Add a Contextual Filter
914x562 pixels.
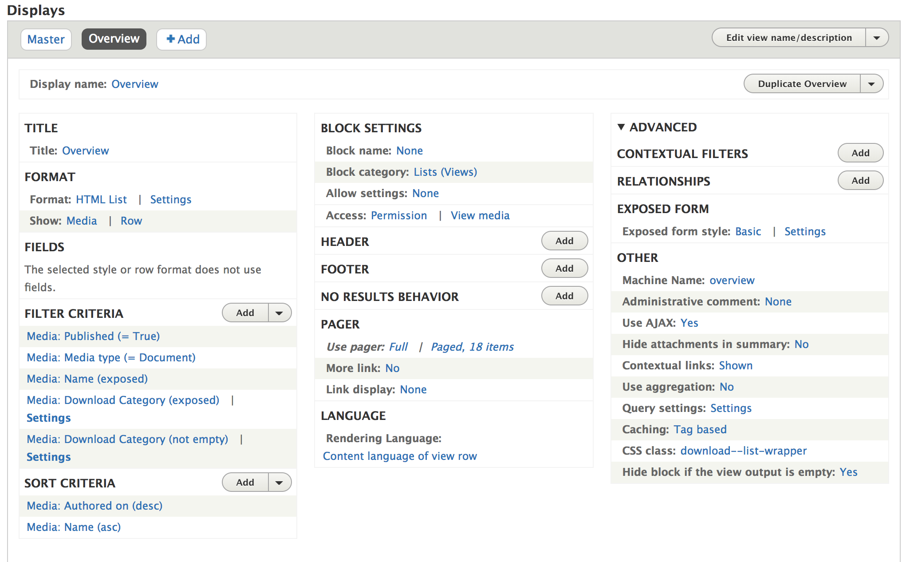(x=860, y=153)
